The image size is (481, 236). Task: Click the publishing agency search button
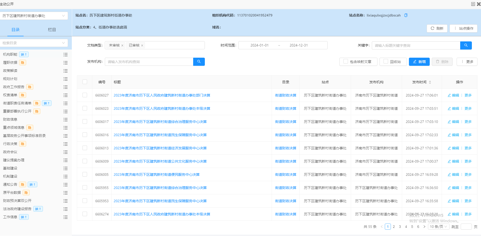(x=199, y=61)
